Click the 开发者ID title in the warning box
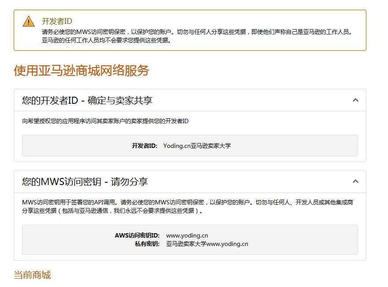The width and height of the screenshot is (388, 287). point(57,21)
